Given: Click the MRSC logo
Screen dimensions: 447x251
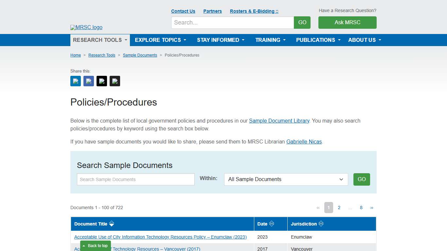Looking at the screenshot, I should coord(86,27).
